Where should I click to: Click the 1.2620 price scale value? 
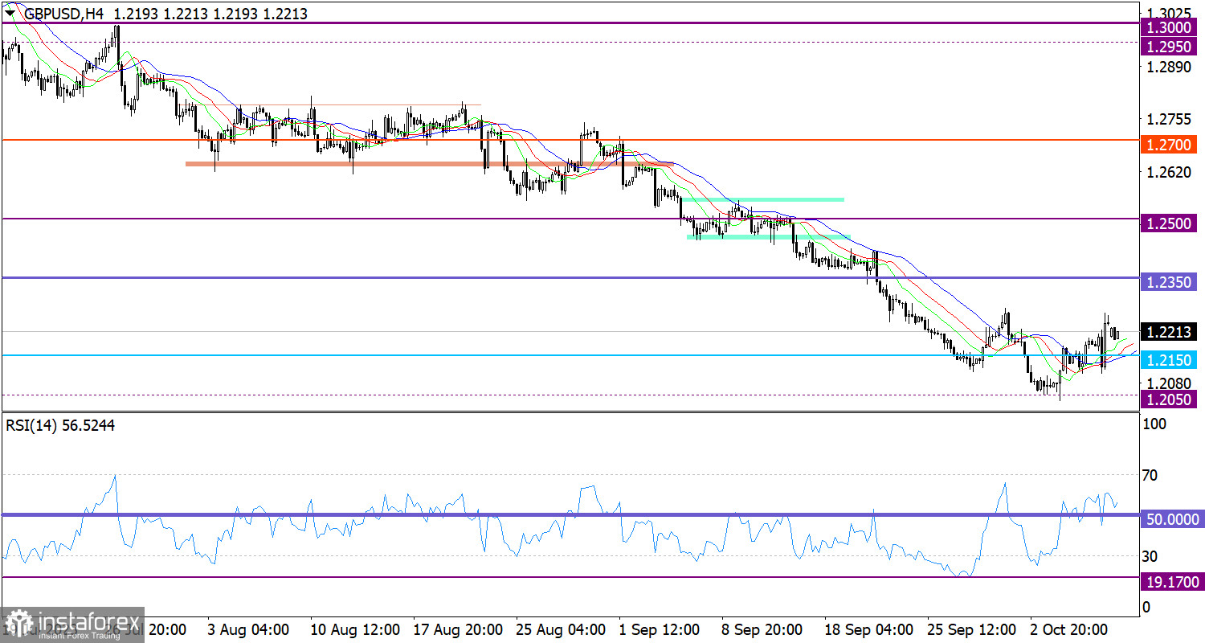(1169, 172)
